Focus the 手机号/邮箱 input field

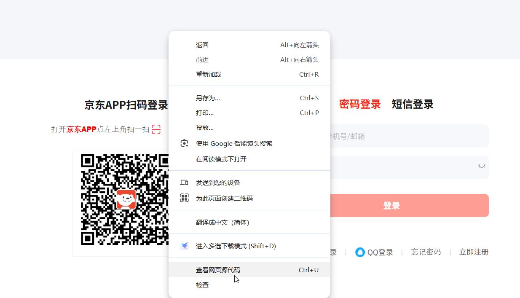point(409,136)
